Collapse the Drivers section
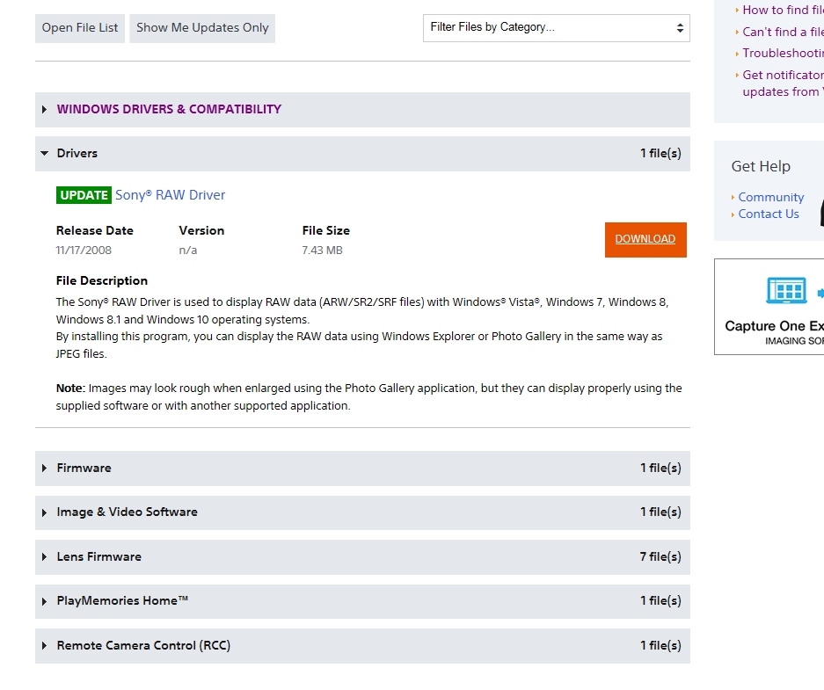 (x=362, y=153)
